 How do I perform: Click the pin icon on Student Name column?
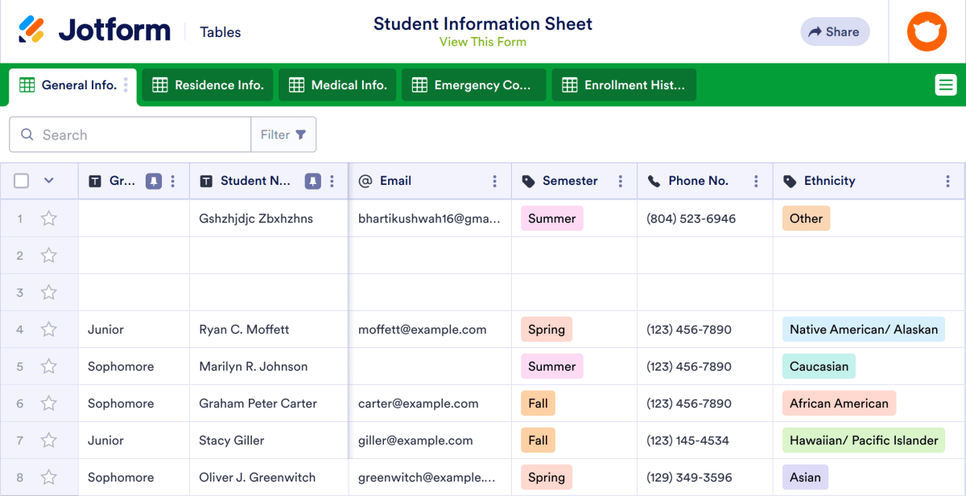[x=312, y=181]
